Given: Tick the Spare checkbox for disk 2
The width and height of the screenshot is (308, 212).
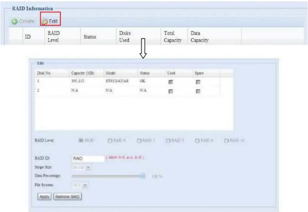Looking at the screenshot, I should [x=198, y=91].
